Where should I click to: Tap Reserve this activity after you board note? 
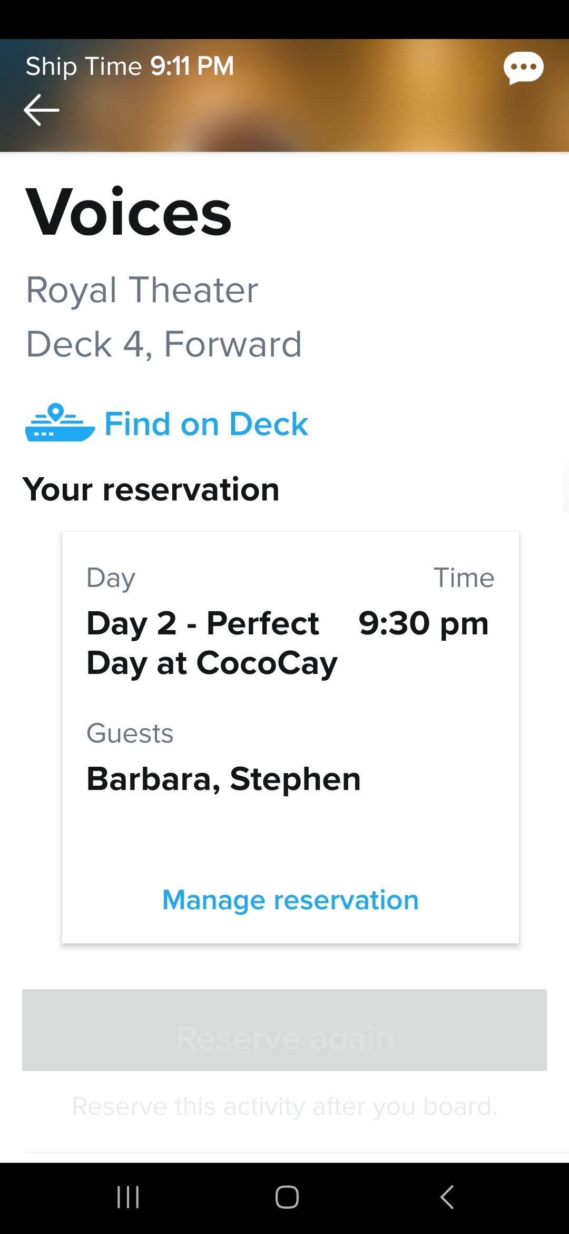coord(284,1106)
